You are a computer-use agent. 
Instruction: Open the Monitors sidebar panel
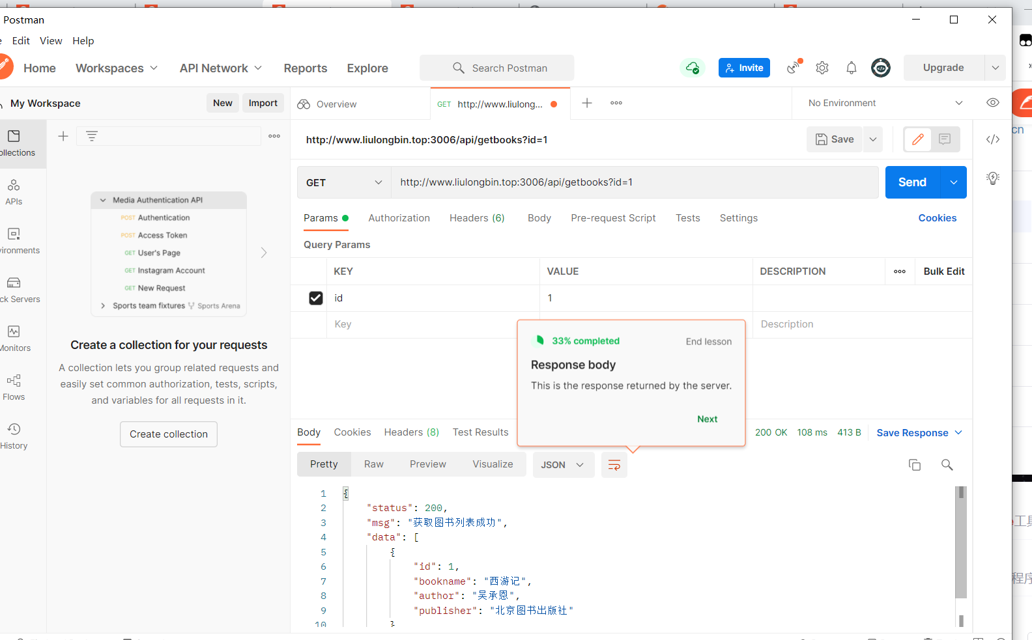tap(14, 339)
